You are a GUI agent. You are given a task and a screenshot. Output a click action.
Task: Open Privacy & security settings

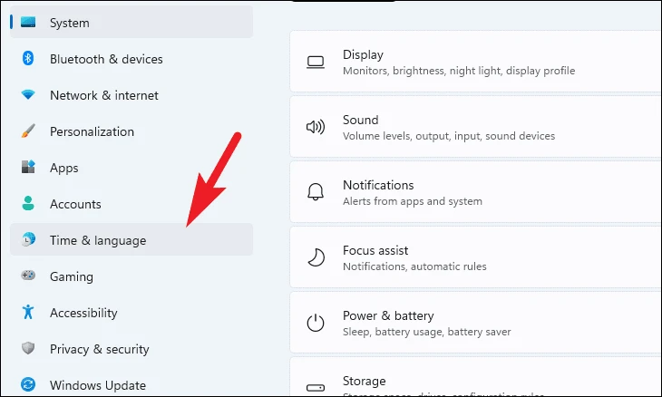point(131,348)
